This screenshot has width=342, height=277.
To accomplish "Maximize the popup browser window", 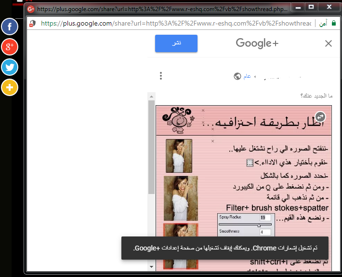I will [x=311, y=7].
